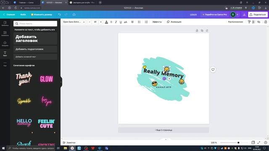269x151 pixels.
Task: Increase font size with plus button
Action: (101, 22)
